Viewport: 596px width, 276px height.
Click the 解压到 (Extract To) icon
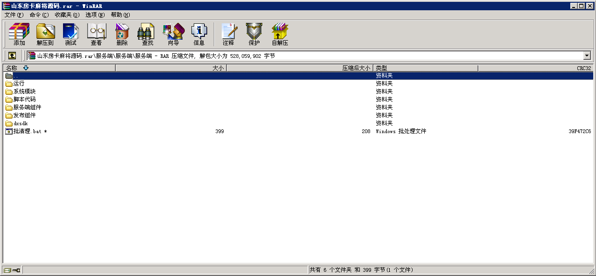click(45, 34)
